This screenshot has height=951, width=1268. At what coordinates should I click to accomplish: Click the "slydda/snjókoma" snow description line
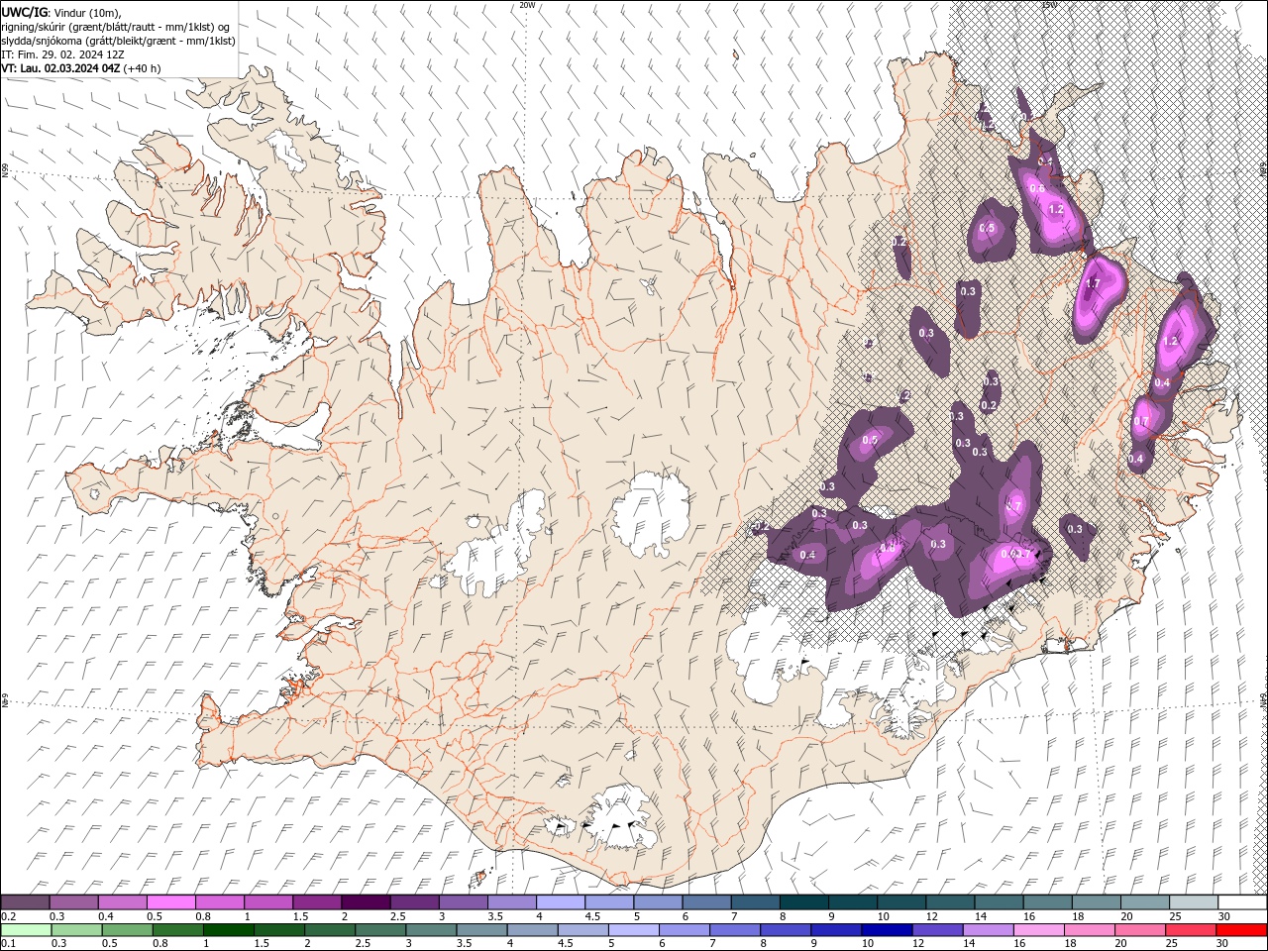[118, 41]
